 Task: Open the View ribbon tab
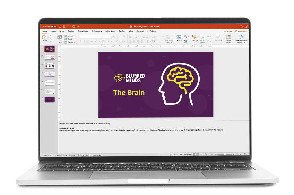coord(131,31)
